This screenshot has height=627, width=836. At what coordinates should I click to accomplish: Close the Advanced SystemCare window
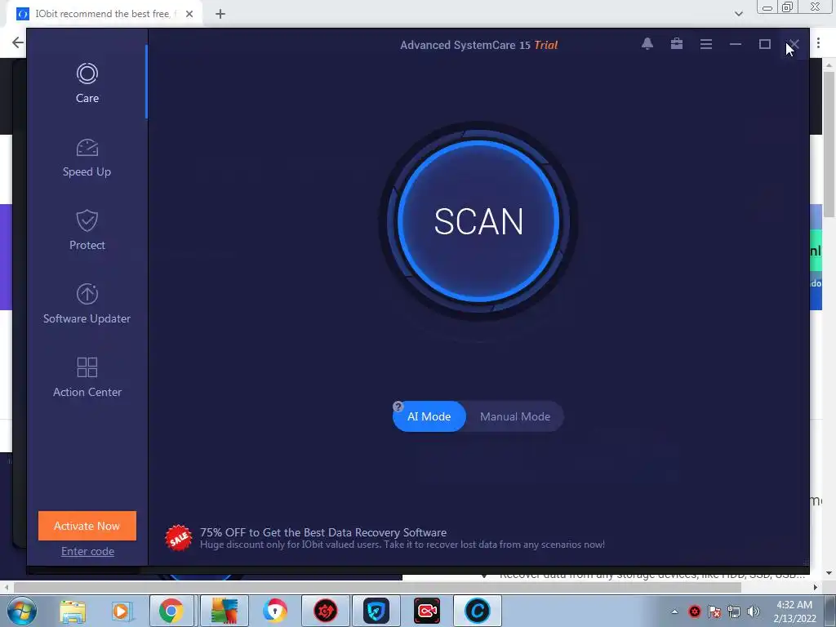click(x=794, y=44)
